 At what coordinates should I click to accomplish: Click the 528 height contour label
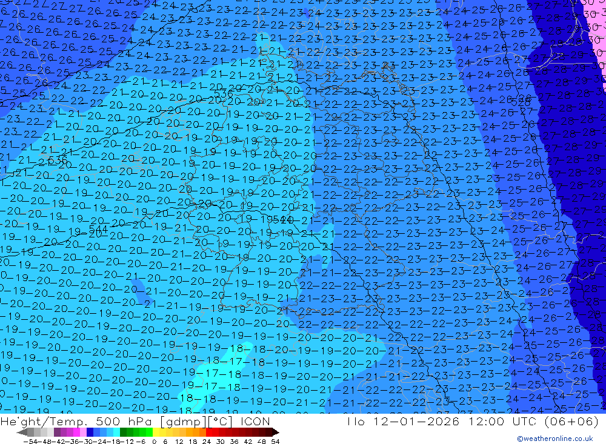tap(521, 102)
